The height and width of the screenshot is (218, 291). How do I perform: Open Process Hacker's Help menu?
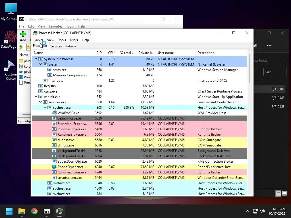pyautogui.click(x=85, y=40)
